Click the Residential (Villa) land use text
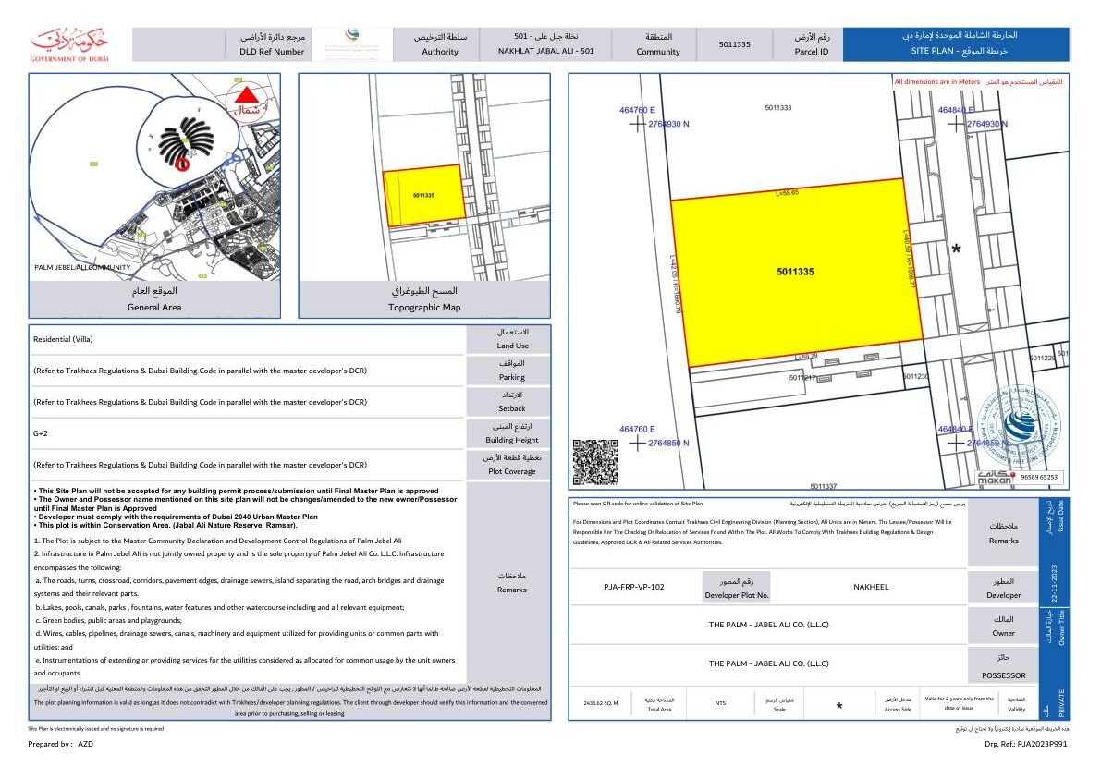Viewport: 1101px width, 778px height. pos(63,339)
